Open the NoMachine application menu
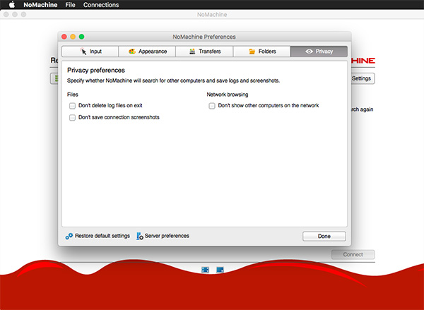This screenshot has height=310, width=424. [40, 5]
